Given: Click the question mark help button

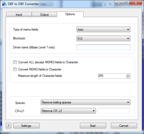Looking at the screenshot, I should (8, 126).
